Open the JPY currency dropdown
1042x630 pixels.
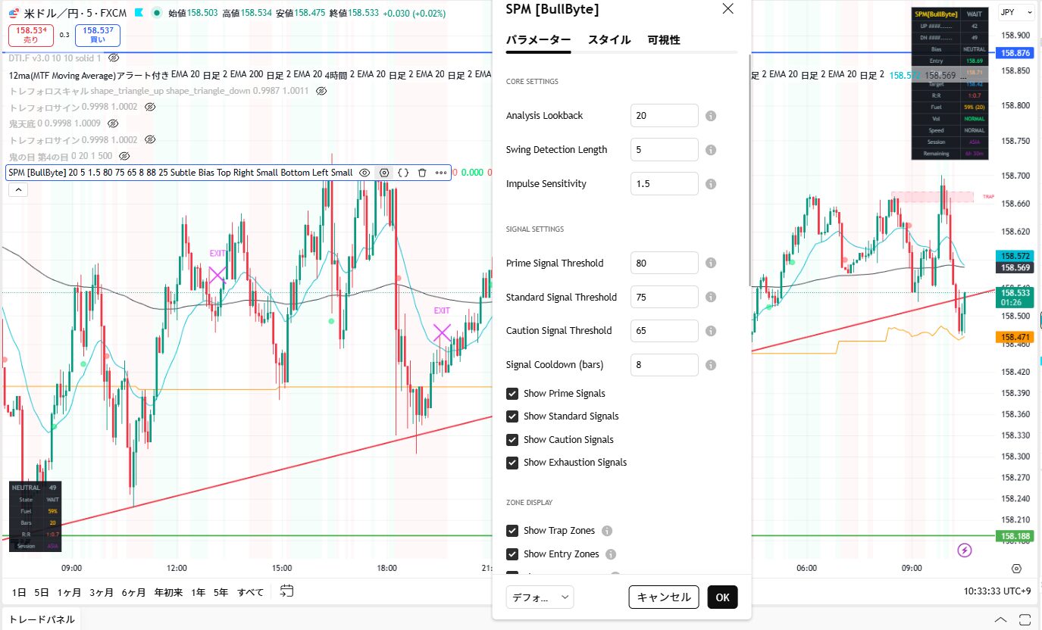click(1015, 12)
